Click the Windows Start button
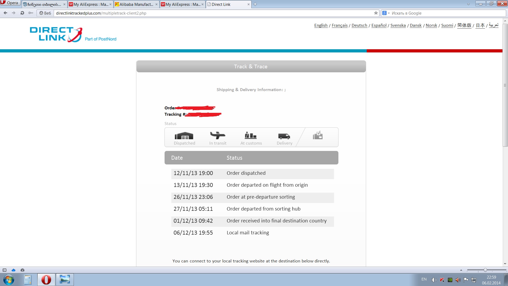508x286 pixels. click(8, 280)
